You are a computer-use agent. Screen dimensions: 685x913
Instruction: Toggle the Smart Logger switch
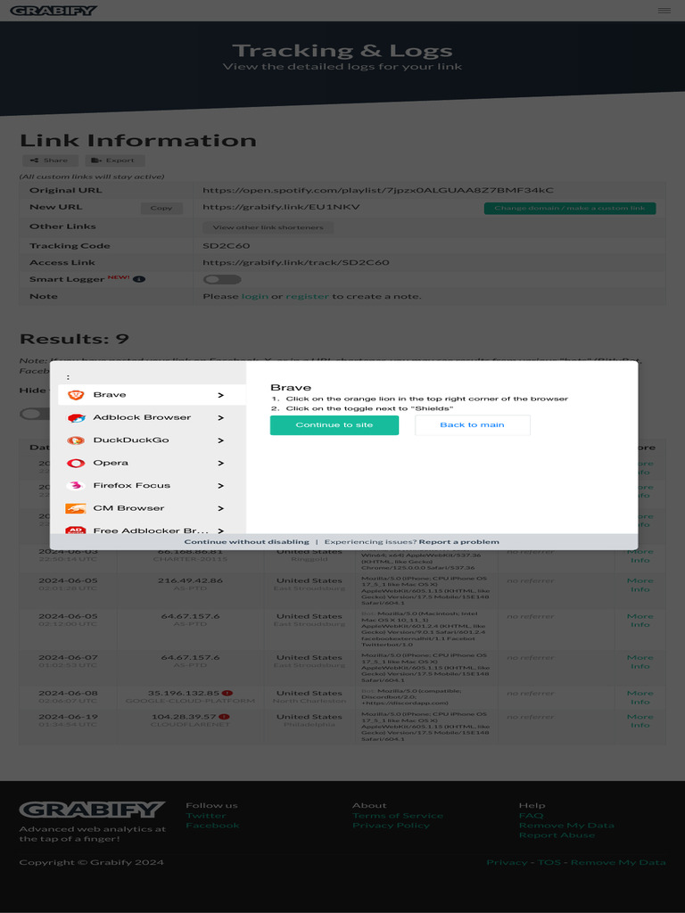(x=222, y=279)
